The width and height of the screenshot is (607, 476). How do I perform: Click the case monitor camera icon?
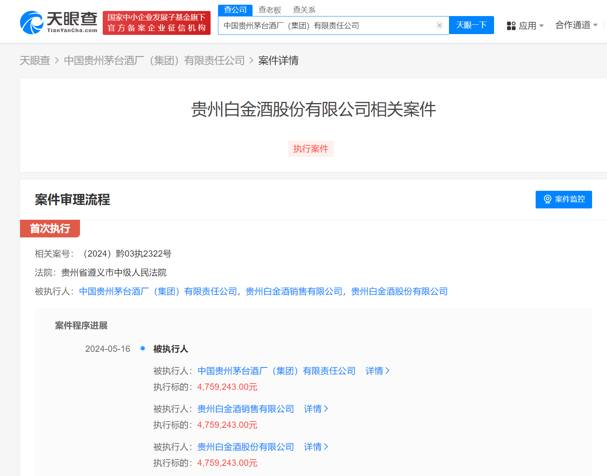click(547, 199)
